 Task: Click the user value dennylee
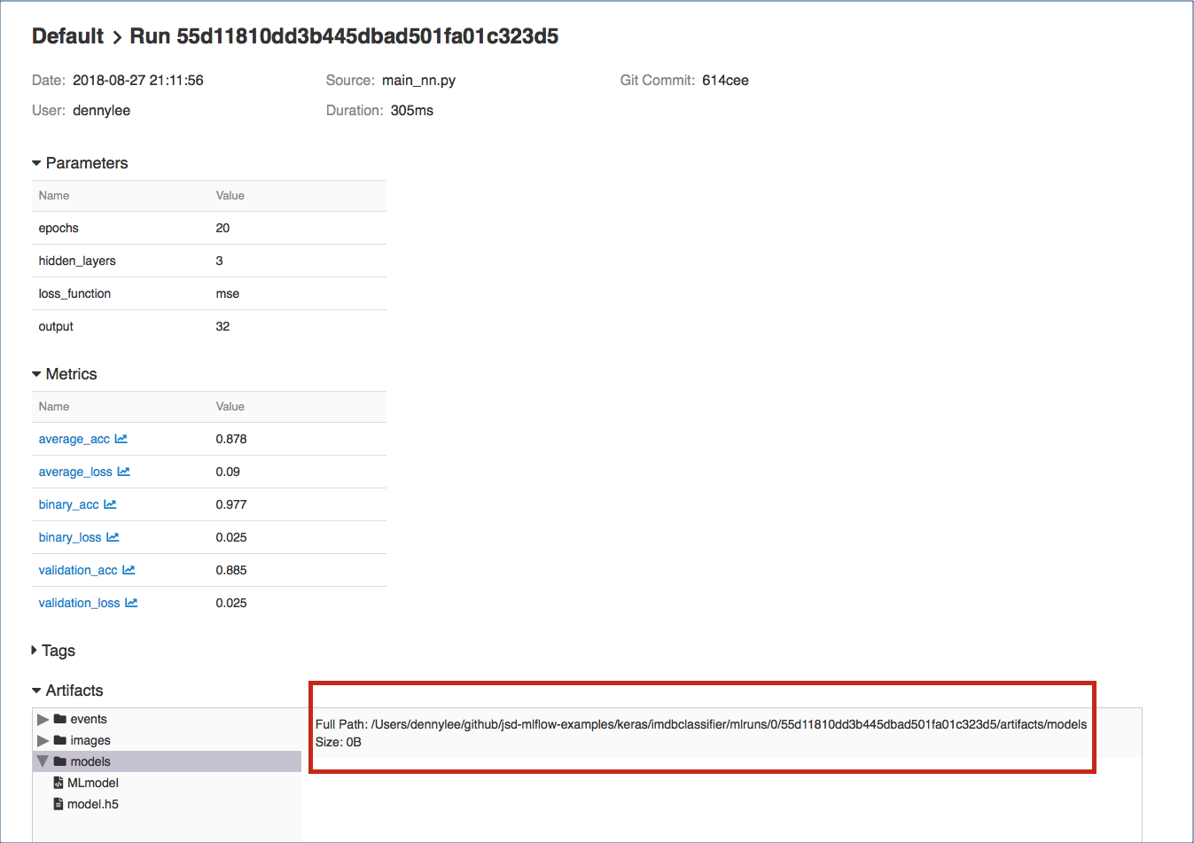101,110
